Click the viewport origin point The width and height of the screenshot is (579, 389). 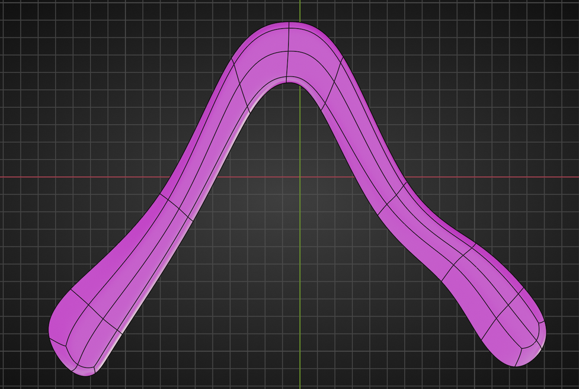301,177
